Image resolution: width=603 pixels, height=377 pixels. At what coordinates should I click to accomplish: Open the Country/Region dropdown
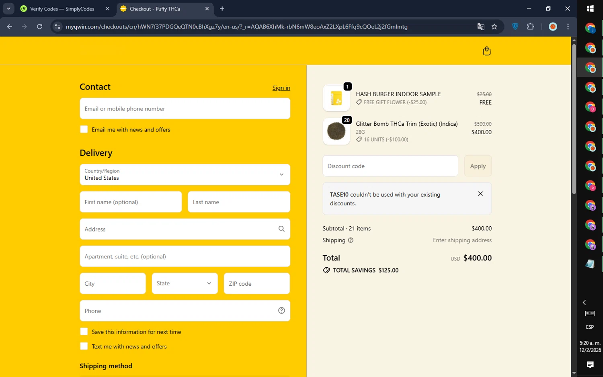pyautogui.click(x=185, y=174)
